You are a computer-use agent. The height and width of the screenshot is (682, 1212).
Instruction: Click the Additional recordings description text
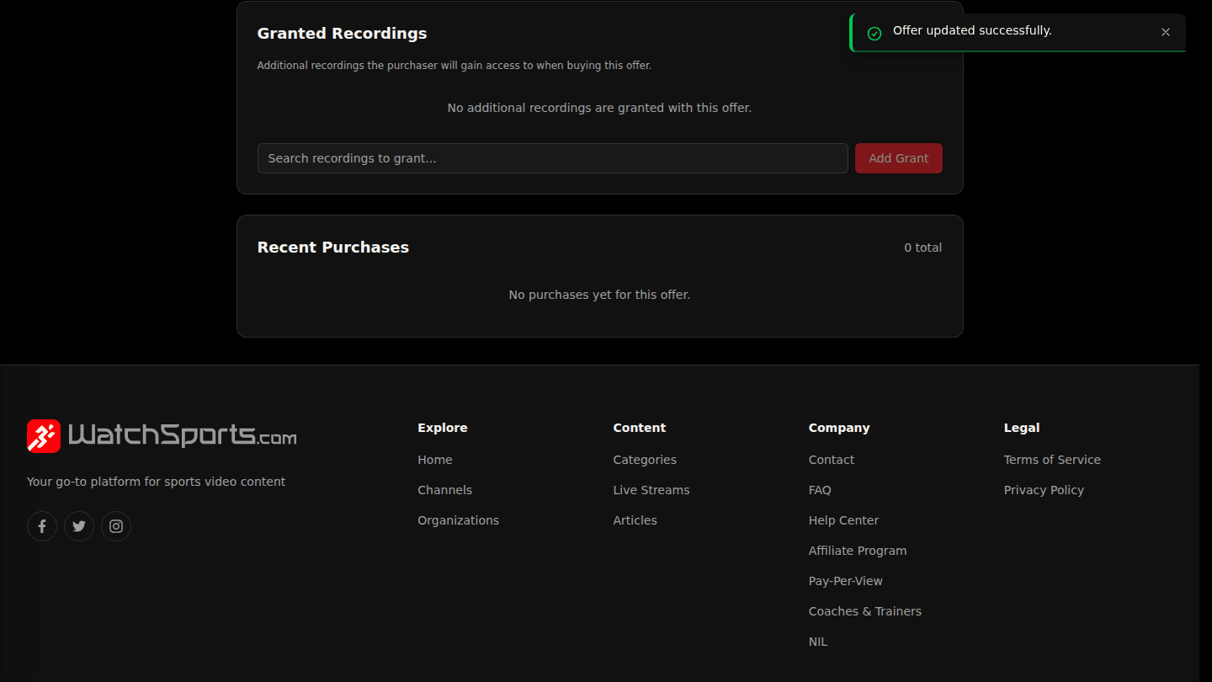454,66
